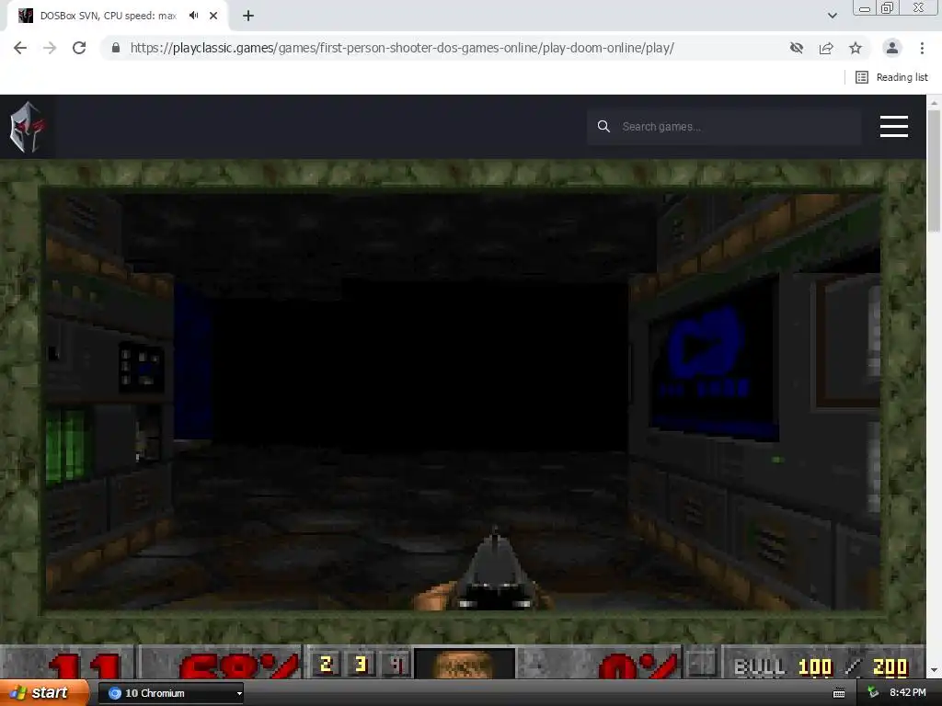The image size is (942, 706).
Task: Bookmark this page with the star
Action: pos(856,48)
